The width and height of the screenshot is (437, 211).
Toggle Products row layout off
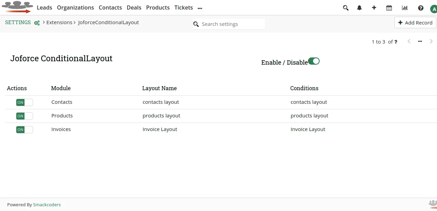point(24,116)
